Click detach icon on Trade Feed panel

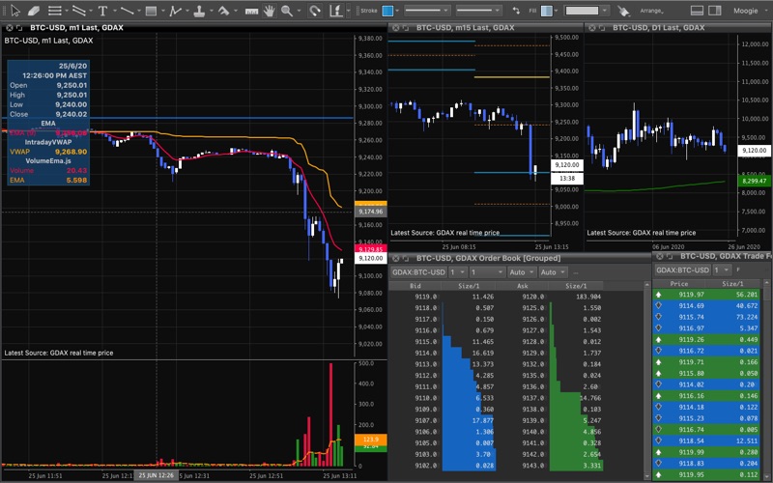[670, 256]
